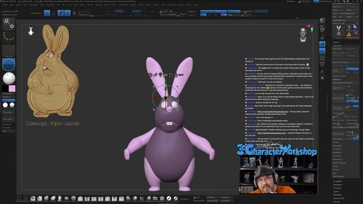Select lasso selection brush in bottom shelf
Viewport: 363px width, 204px height.
pyautogui.click(x=26, y=198)
